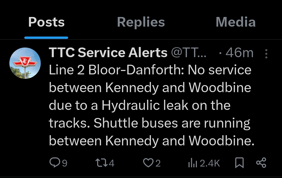
Task: Open the post via the 46m timestamp
Action: click(239, 53)
